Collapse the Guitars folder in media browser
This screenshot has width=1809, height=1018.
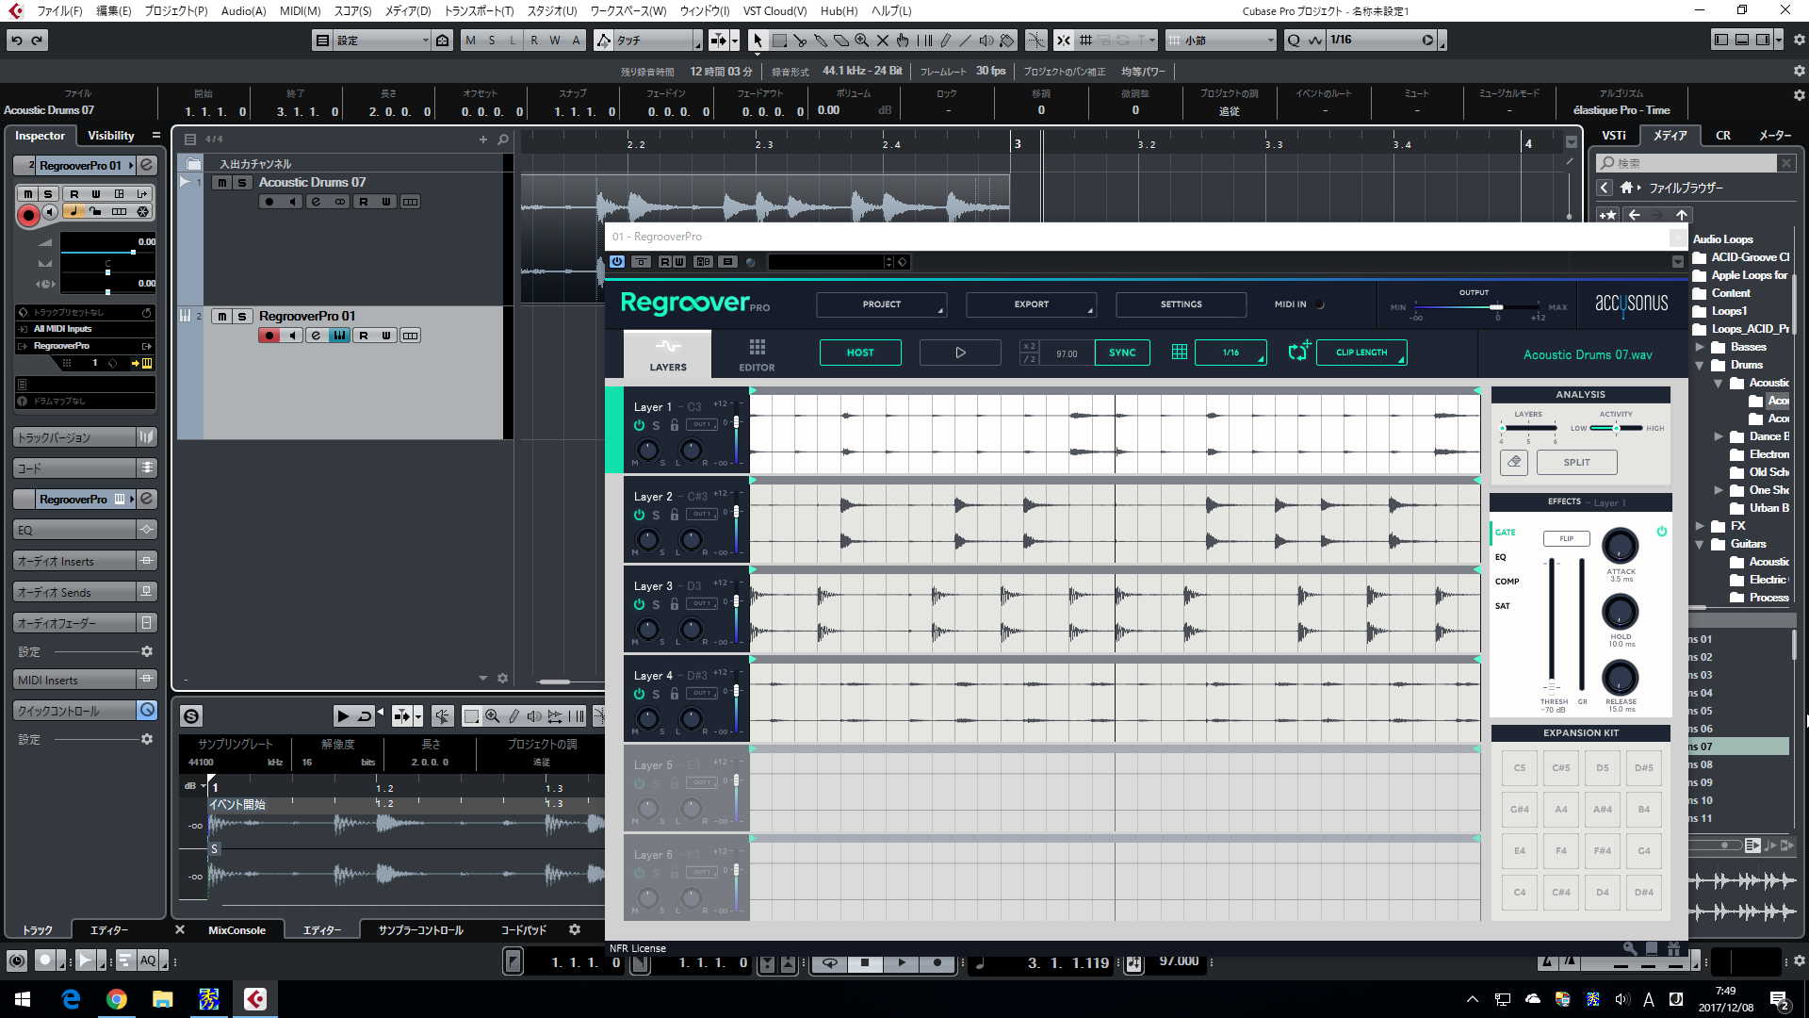pos(1701,544)
